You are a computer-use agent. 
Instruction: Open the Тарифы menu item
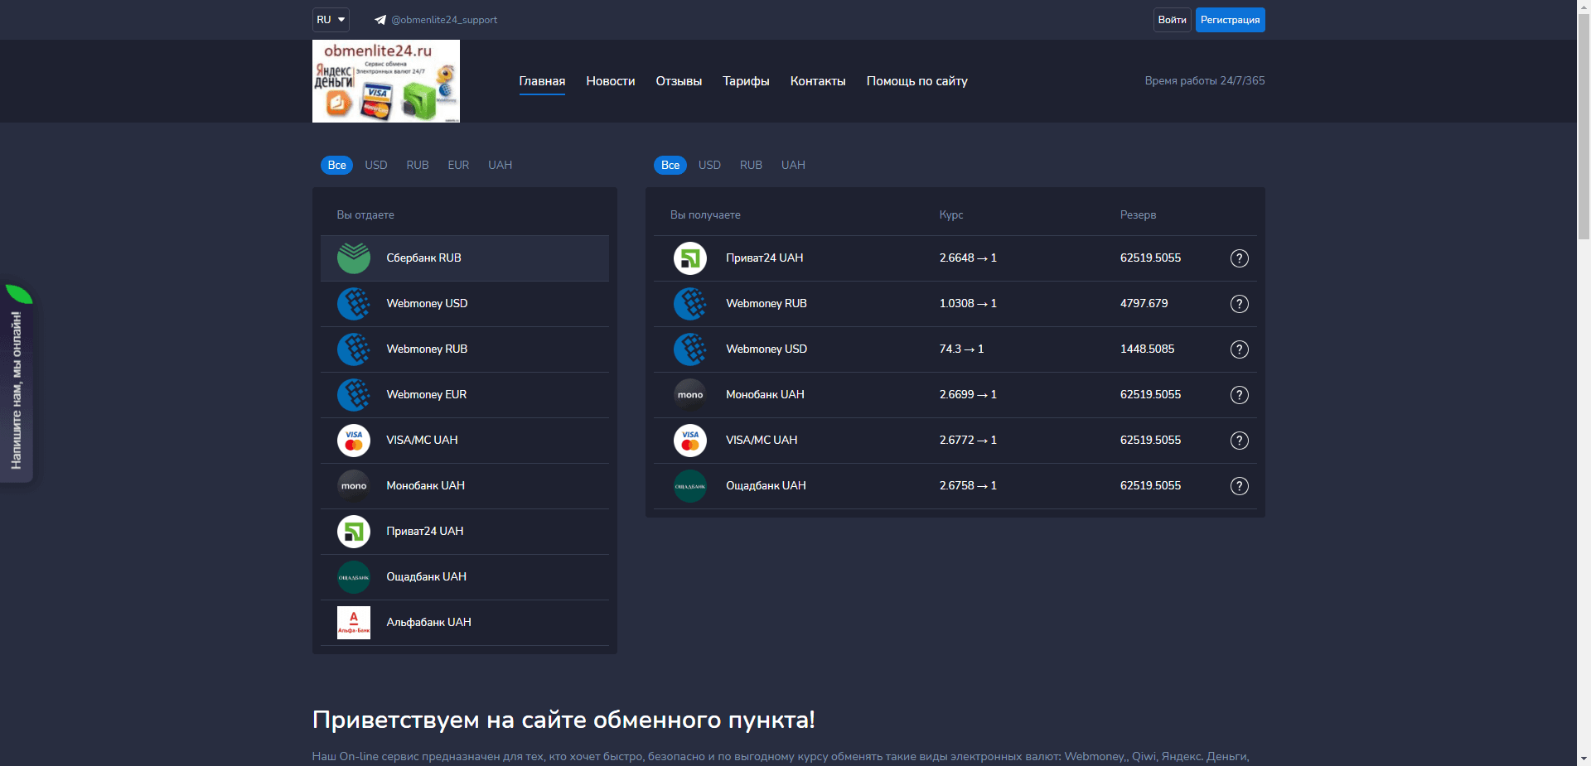click(746, 81)
